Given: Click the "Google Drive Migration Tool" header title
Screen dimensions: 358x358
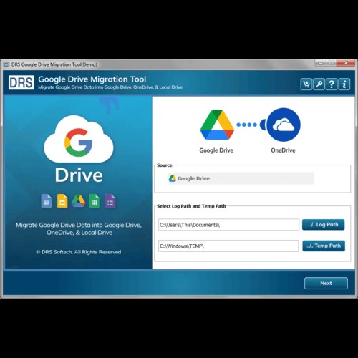Looking at the screenshot, I should (x=92, y=79).
